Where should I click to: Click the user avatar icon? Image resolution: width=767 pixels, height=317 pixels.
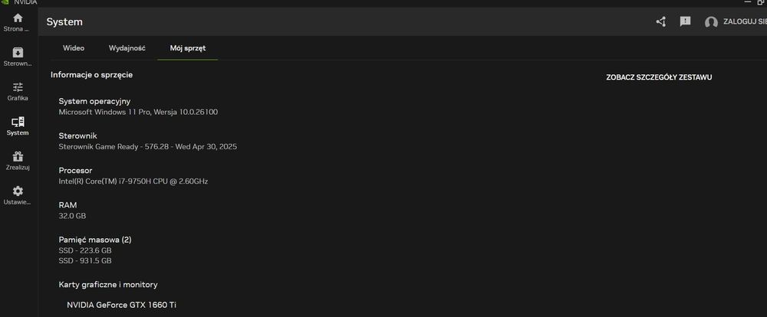(x=711, y=22)
